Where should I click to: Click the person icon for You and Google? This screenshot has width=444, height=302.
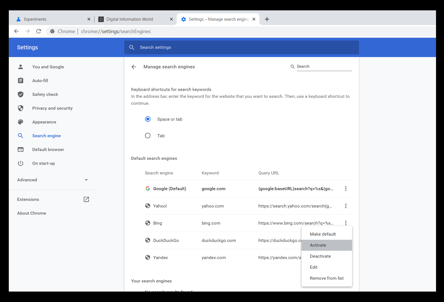(x=20, y=67)
